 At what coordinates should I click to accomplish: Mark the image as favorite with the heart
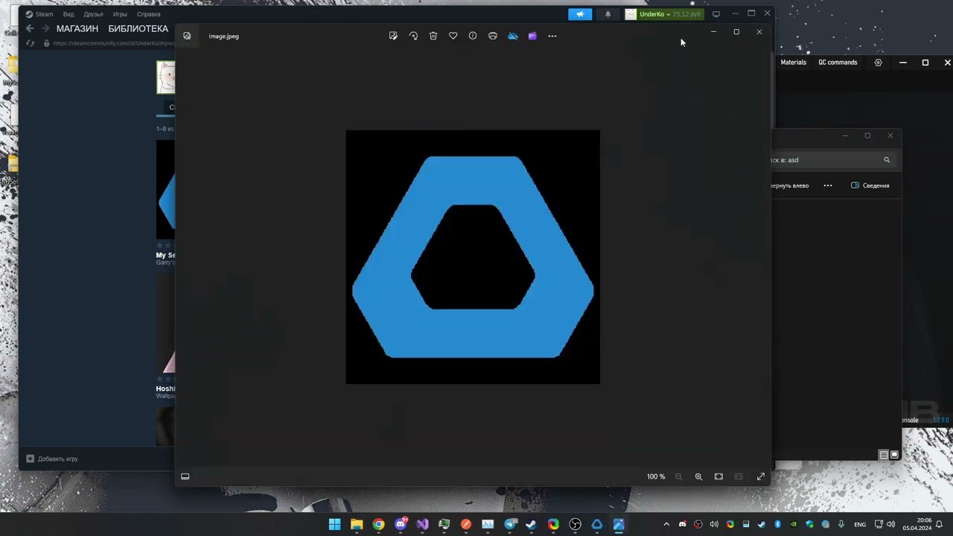tap(453, 36)
